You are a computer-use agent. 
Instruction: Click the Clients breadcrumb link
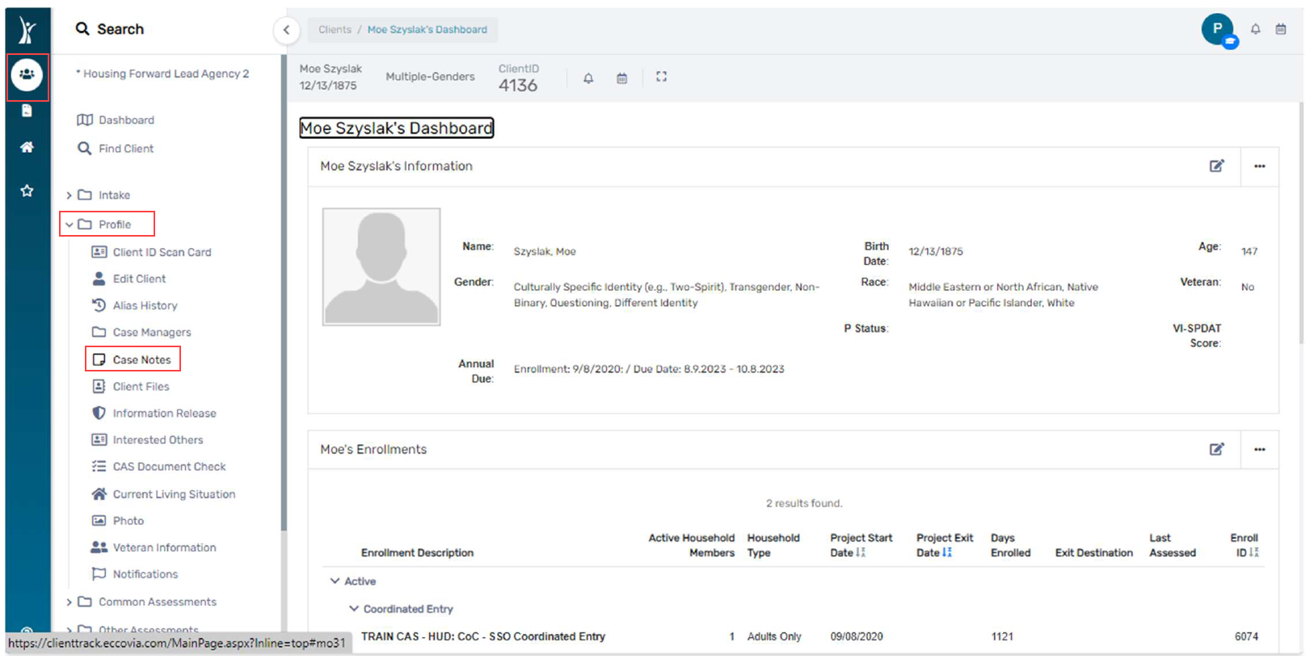[x=335, y=30]
